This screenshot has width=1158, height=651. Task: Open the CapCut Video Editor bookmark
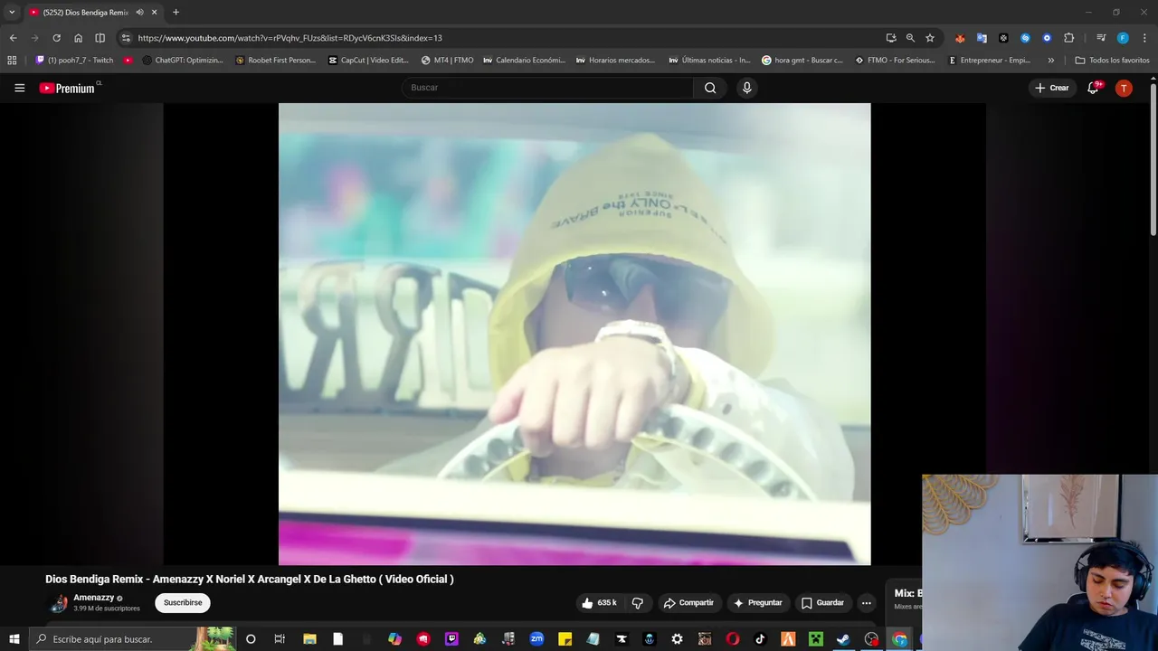(368, 61)
